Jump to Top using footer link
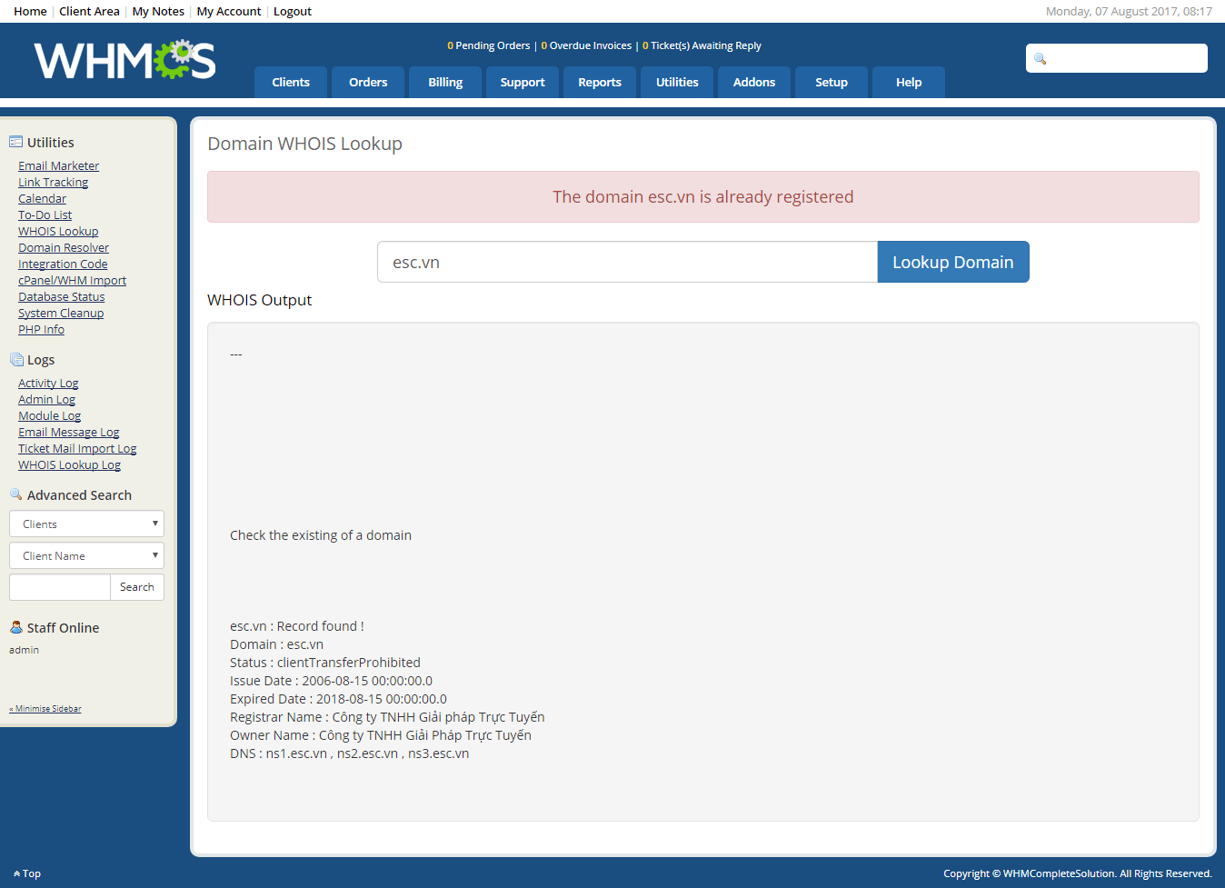The width and height of the screenshot is (1225, 888). pyautogui.click(x=27, y=873)
